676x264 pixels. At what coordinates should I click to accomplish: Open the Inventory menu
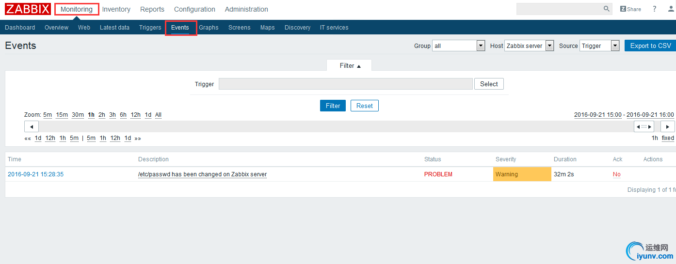coord(116,9)
